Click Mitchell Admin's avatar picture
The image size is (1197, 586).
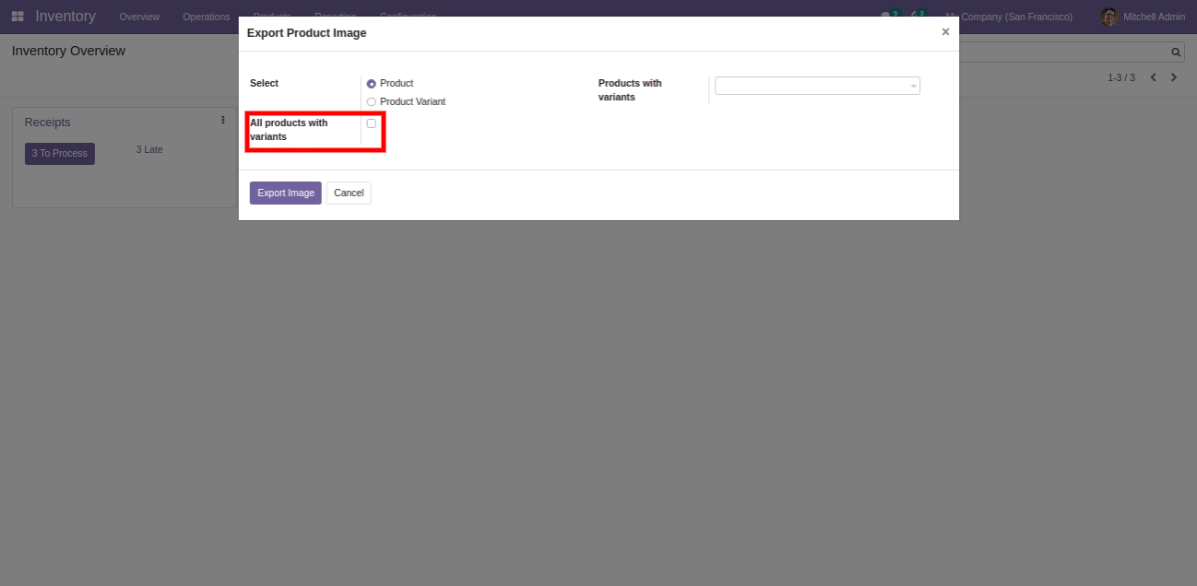[x=1109, y=17]
